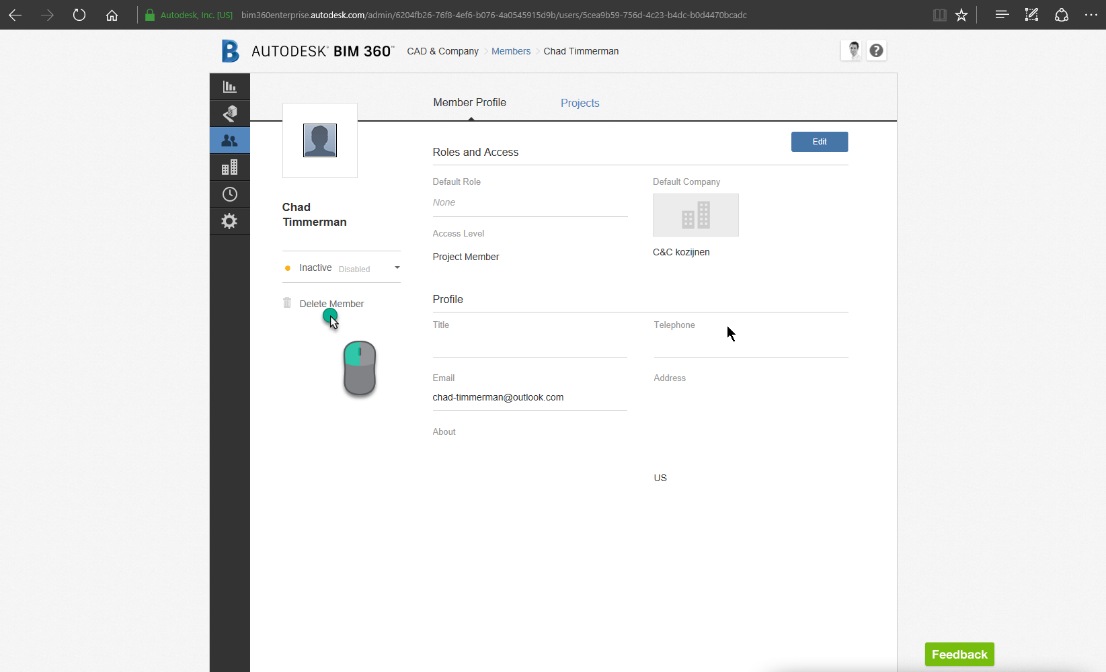Image resolution: width=1106 pixels, height=672 pixels.
Task: Click the Edit button for Roles and Access
Action: [x=819, y=141]
